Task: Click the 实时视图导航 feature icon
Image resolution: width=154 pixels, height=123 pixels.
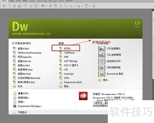Action: pyautogui.click(x=102, y=68)
